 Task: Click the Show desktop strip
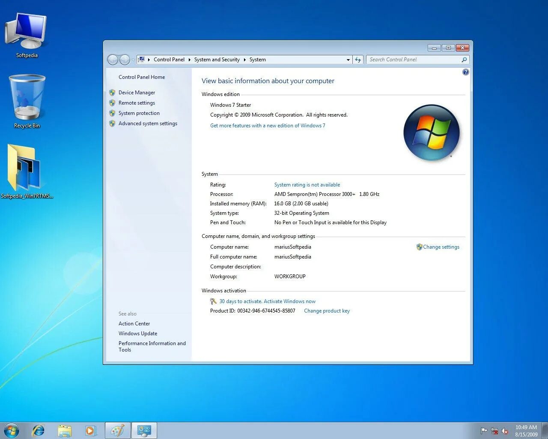(545, 430)
